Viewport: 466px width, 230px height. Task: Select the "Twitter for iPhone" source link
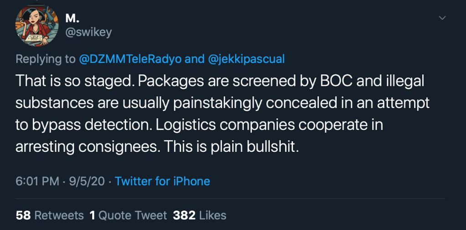(162, 181)
